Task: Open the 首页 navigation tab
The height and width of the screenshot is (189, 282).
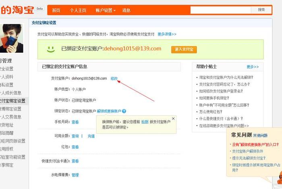Action: pyautogui.click(x=56, y=10)
